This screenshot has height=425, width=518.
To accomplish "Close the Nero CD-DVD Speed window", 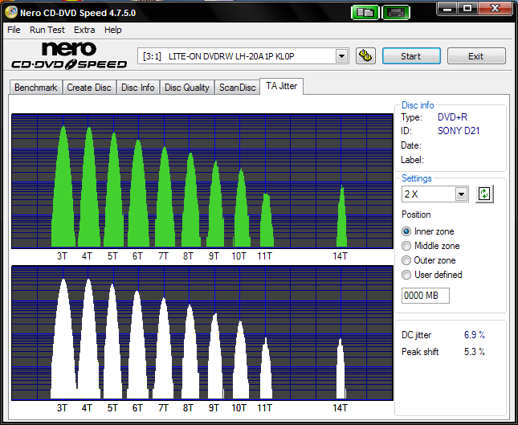I will tap(495, 8).
